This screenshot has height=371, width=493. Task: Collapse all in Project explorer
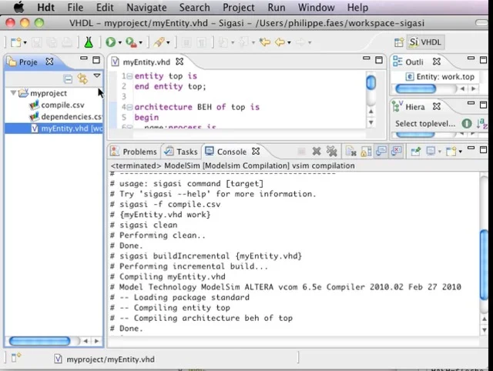tap(68, 79)
